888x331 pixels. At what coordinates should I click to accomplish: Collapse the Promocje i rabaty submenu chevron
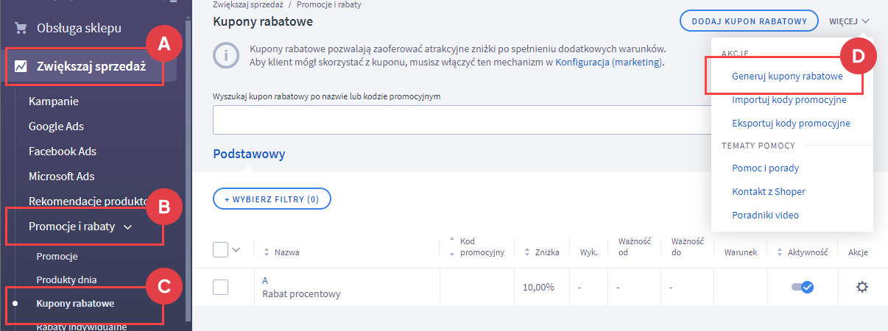pyautogui.click(x=128, y=227)
